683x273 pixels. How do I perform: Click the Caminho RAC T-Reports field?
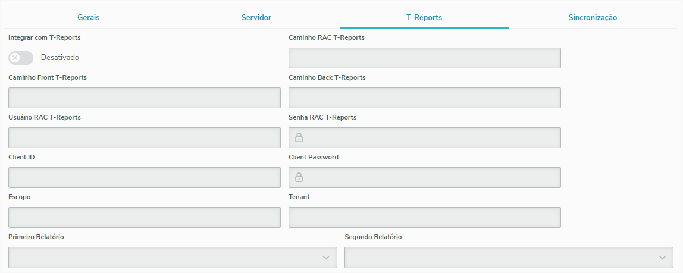coord(424,58)
